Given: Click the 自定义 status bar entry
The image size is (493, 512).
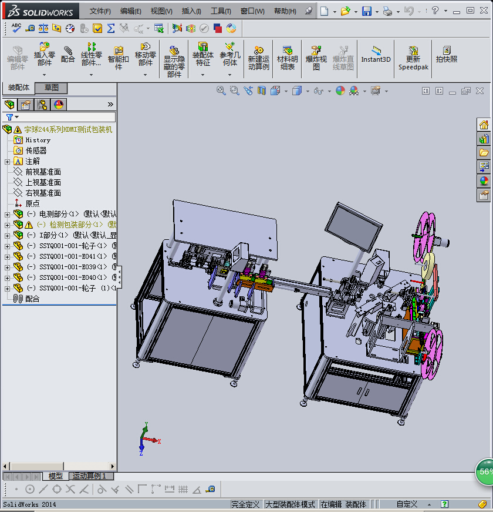Looking at the screenshot, I should pos(407,504).
